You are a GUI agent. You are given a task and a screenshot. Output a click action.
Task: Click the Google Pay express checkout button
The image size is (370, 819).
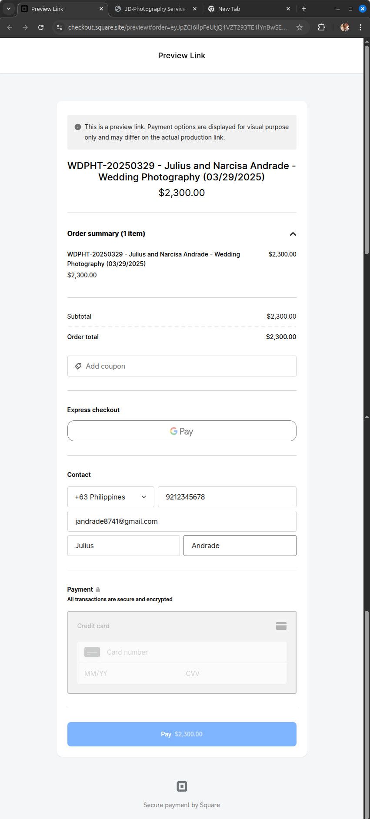tap(182, 431)
